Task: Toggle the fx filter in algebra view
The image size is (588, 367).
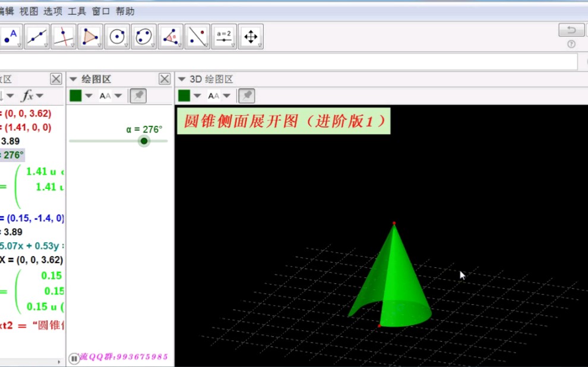Action: [27, 95]
